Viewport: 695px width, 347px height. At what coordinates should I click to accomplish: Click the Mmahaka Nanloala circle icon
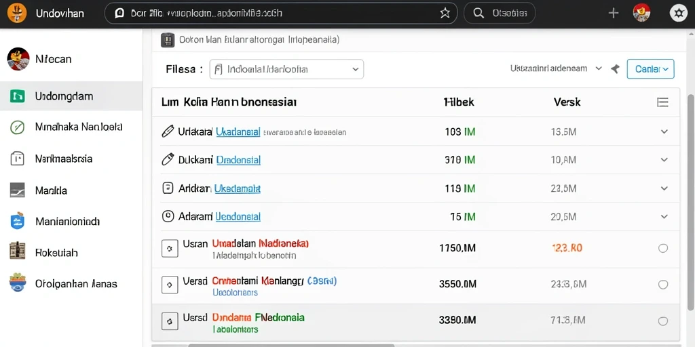click(17, 127)
